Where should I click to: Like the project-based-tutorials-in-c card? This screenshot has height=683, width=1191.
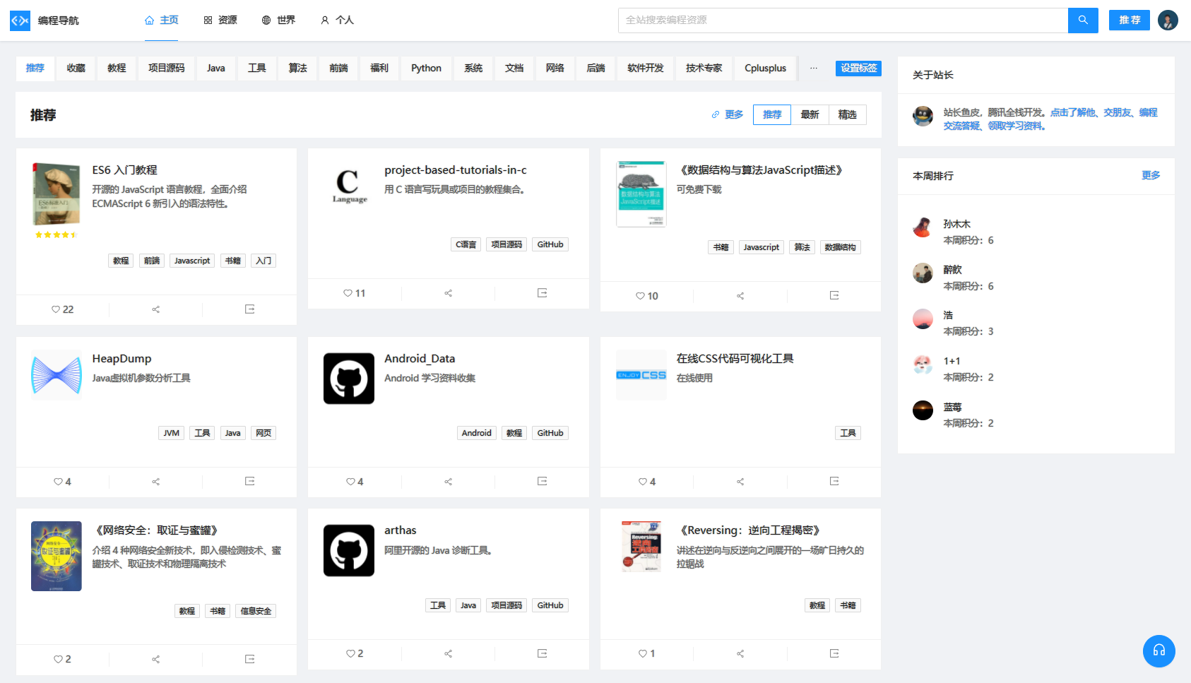point(355,293)
